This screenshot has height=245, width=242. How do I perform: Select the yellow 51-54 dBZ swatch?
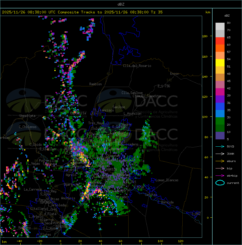pos(220,63)
